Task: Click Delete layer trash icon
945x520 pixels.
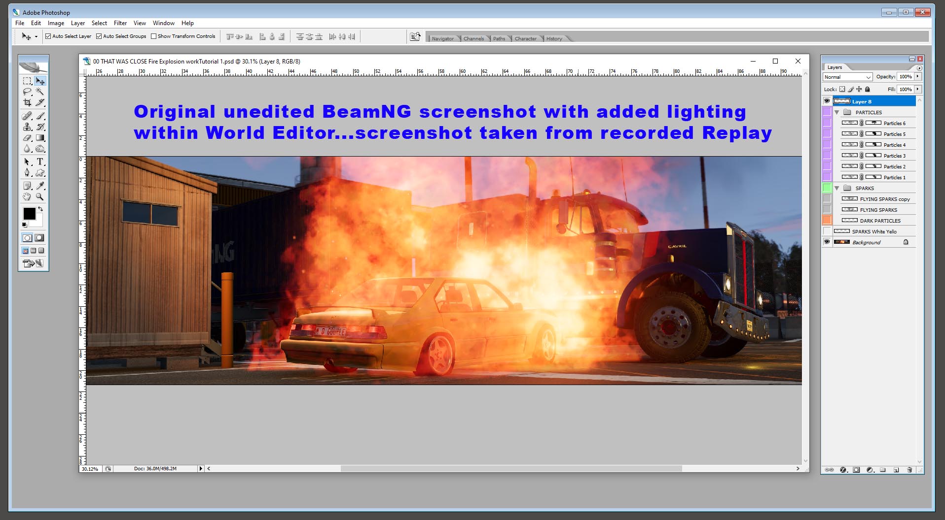Action: pyautogui.click(x=909, y=470)
